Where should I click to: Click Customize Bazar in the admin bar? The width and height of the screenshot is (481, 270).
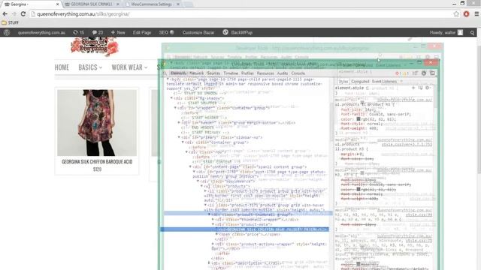click(198, 32)
